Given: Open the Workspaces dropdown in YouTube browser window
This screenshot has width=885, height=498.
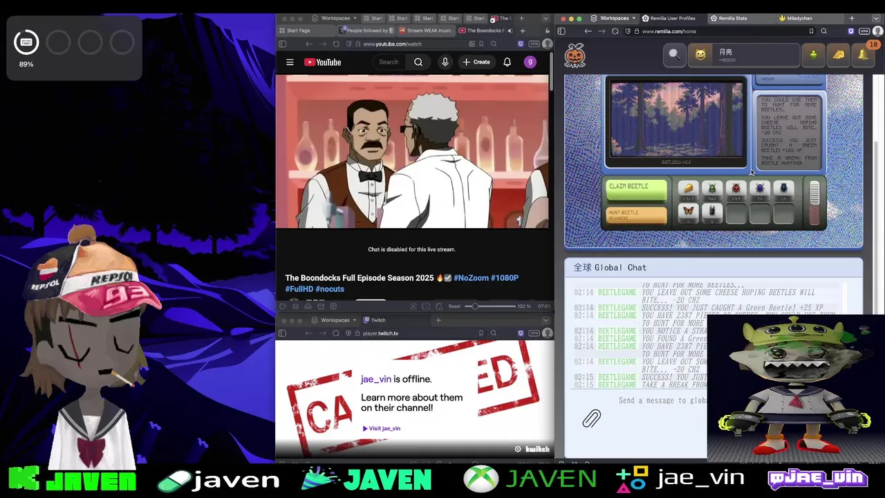Looking at the screenshot, I should click(335, 18).
